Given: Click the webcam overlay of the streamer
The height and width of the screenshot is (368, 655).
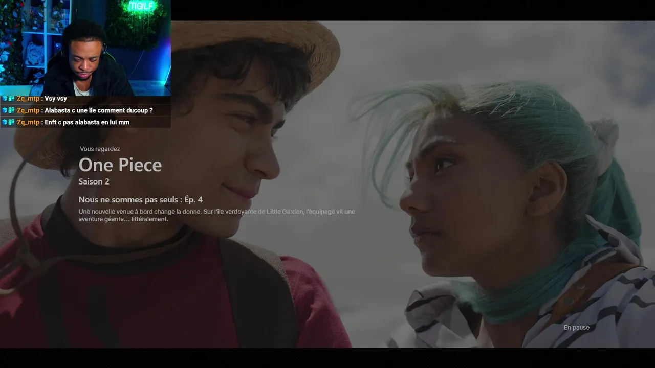Looking at the screenshot, I should pos(85,48).
